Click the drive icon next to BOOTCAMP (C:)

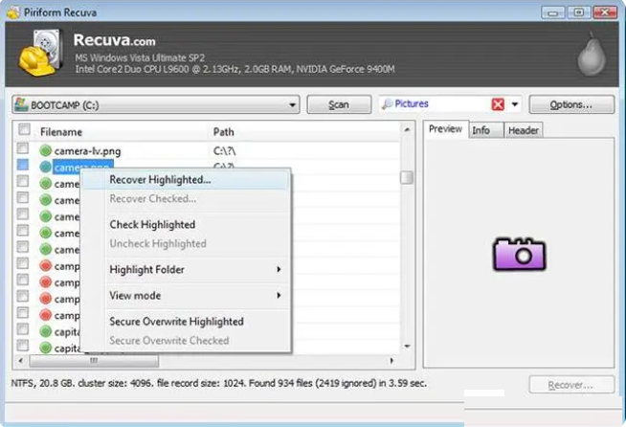[21, 104]
